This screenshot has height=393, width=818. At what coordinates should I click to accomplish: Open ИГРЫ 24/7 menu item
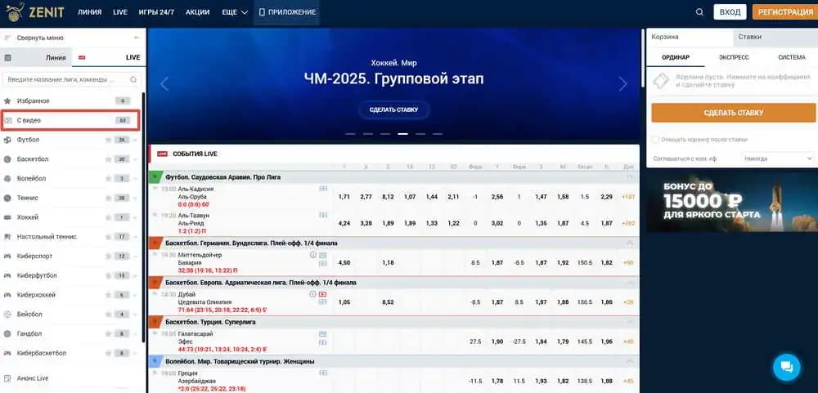(x=156, y=12)
